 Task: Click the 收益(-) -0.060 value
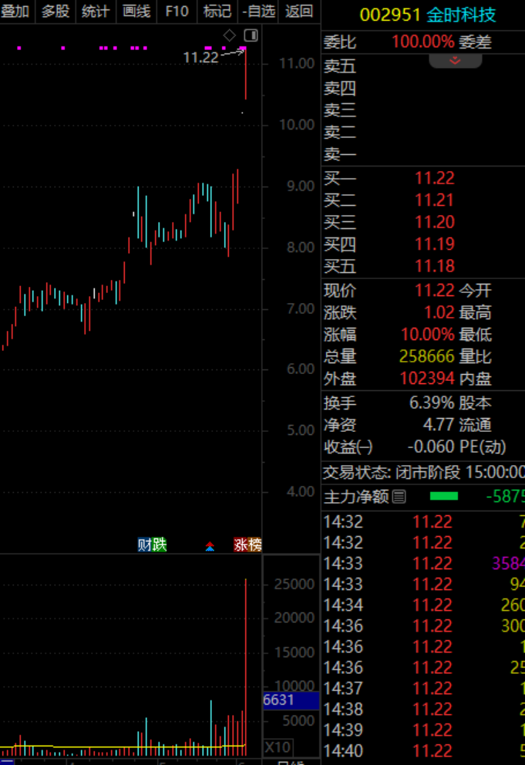tap(430, 447)
